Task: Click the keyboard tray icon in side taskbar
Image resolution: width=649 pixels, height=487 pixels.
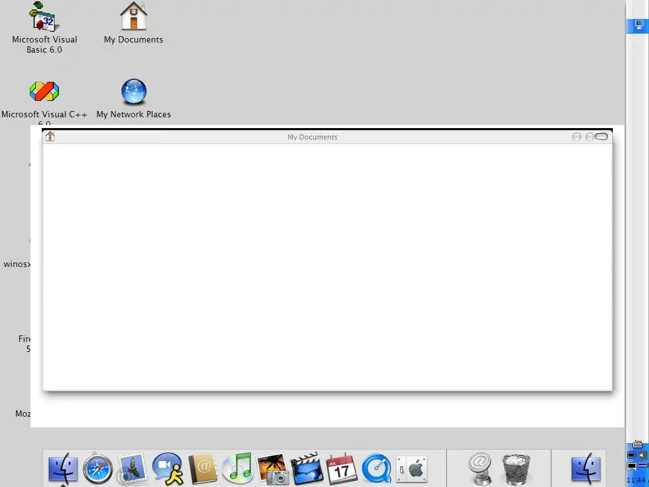Action: coord(638,445)
